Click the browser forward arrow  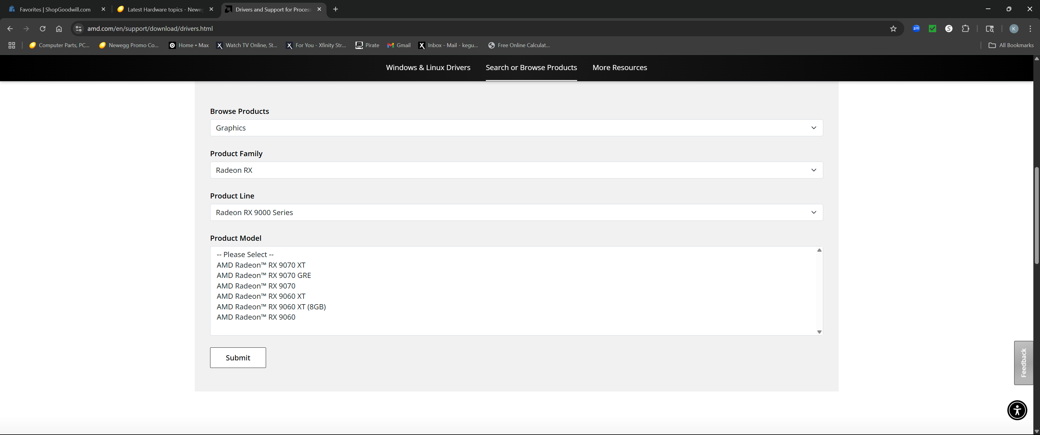[x=26, y=29]
